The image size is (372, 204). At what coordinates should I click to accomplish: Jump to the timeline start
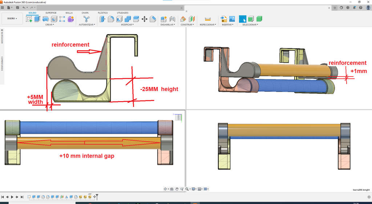pyautogui.click(x=3, y=197)
